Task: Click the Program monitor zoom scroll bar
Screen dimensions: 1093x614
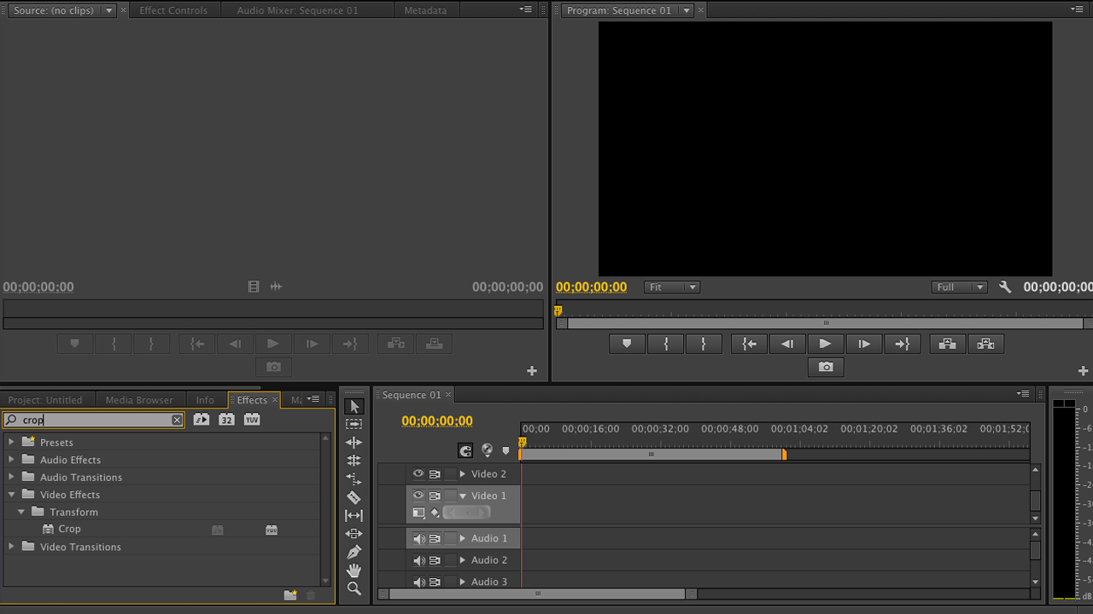Action: [x=826, y=323]
